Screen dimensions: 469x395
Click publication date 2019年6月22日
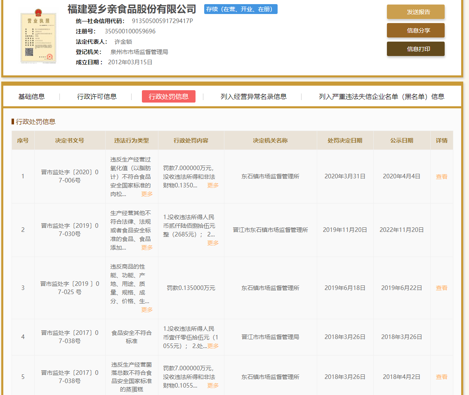[402, 288]
